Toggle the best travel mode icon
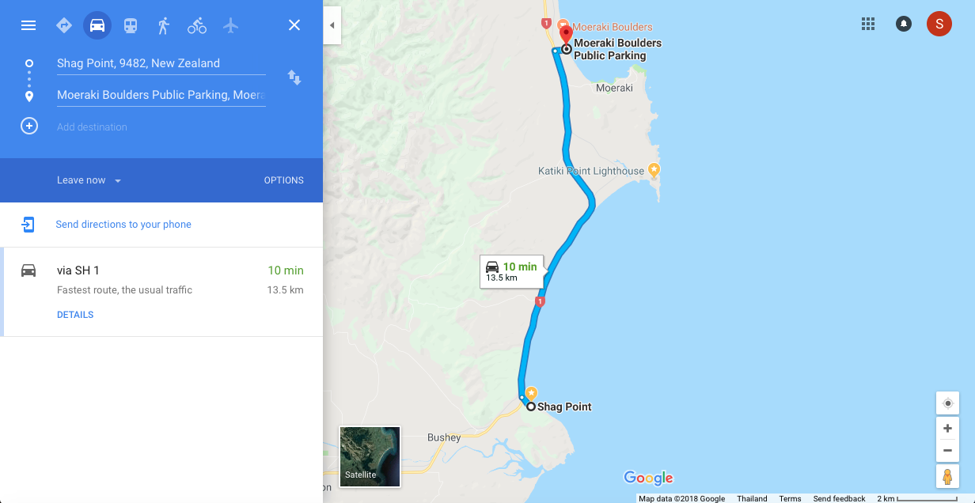975x503 pixels. [x=64, y=25]
